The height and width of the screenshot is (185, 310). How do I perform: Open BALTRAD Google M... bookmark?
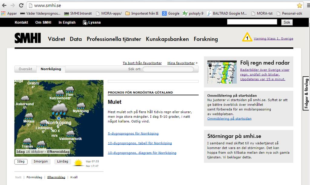pyautogui.click(x=227, y=13)
